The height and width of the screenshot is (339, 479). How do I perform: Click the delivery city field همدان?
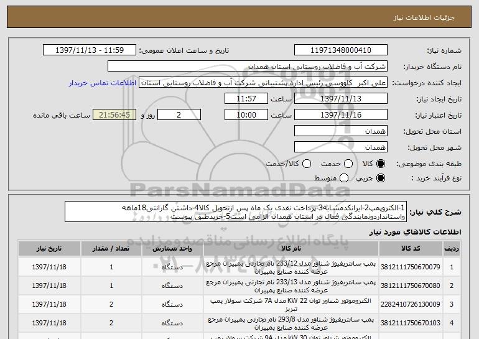point(341,147)
